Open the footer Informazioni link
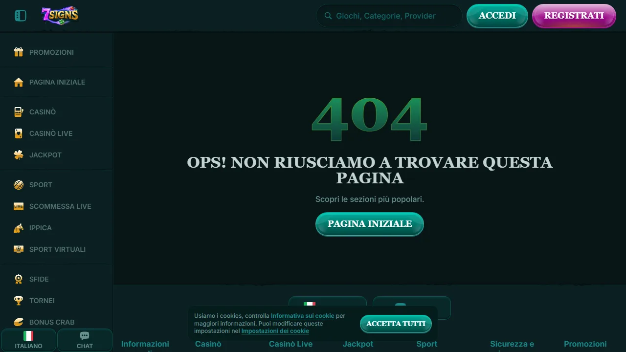The height and width of the screenshot is (352, 626). click(145, 344)
